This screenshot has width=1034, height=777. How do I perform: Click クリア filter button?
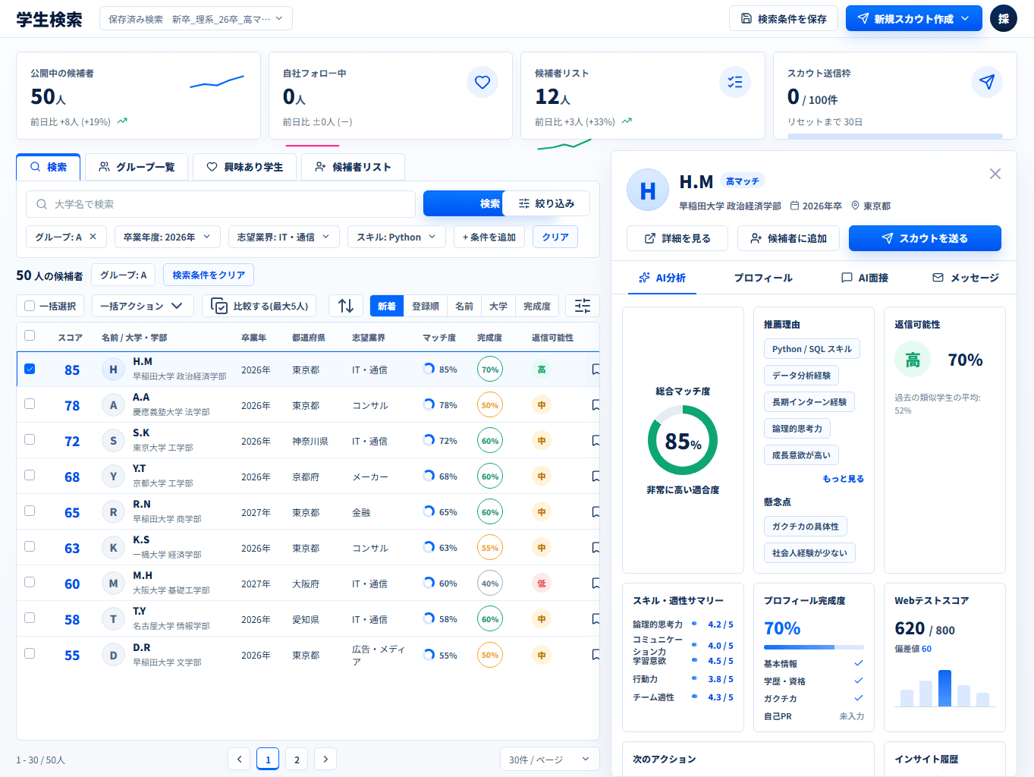(x=555, y=237)
